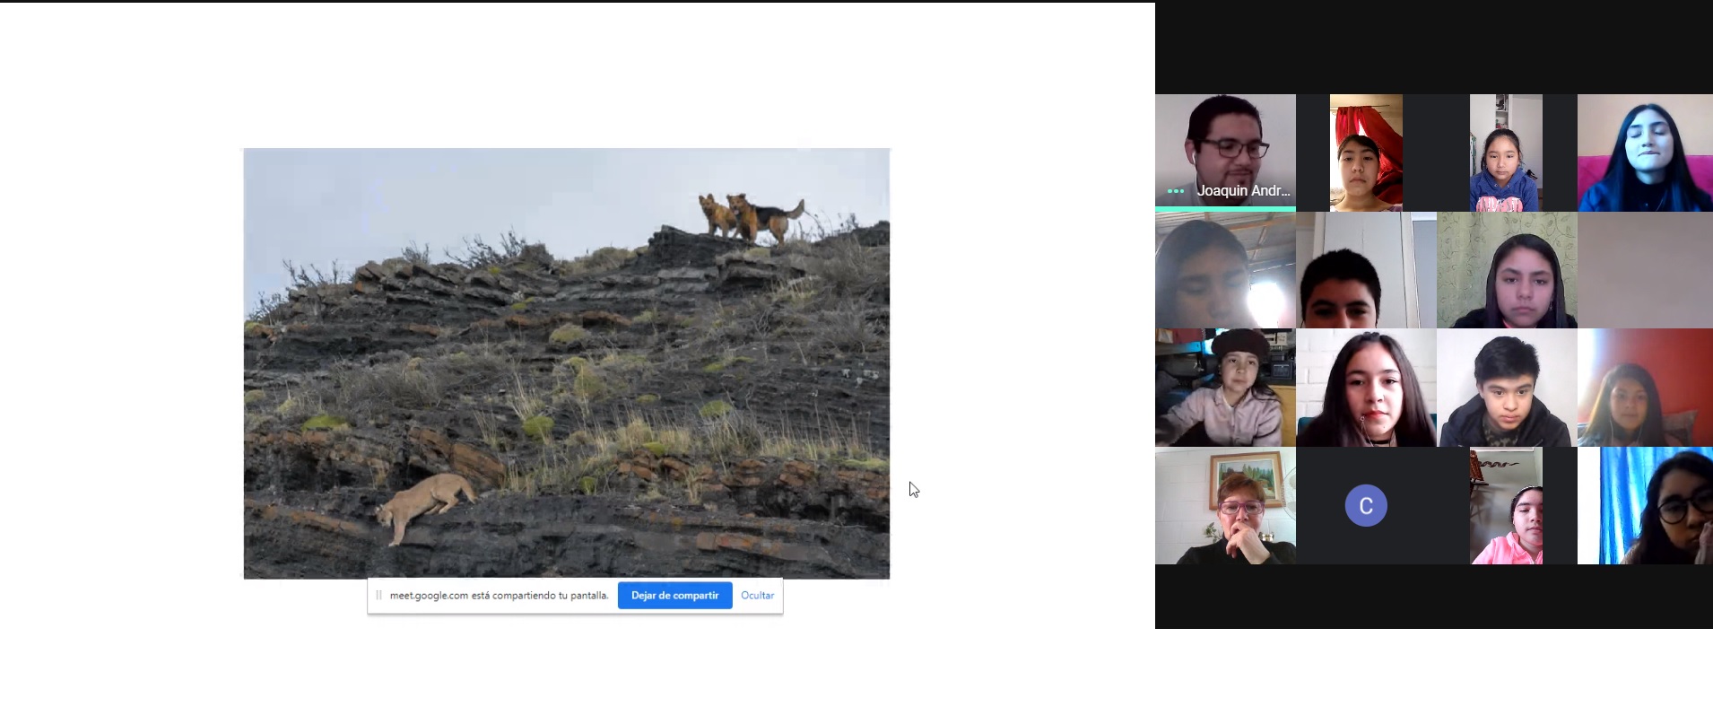Click the "Dejar de compartir" button
This screenshot has width=1713, height=707.
click(674, 596)
